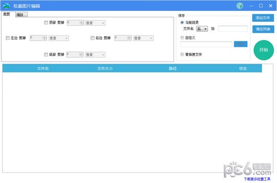Maximize the 批量图片编辑 window
277x183 pixels.
tap(261, 6)
